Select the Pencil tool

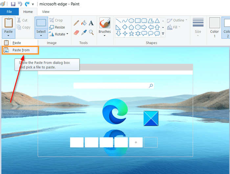pos(76,23)
